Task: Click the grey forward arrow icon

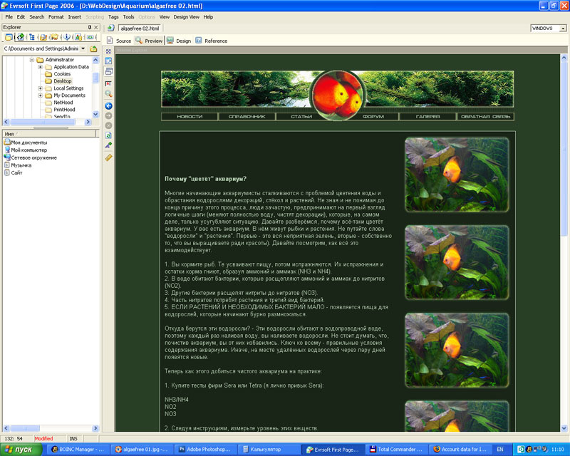Action: click(108, 115)
